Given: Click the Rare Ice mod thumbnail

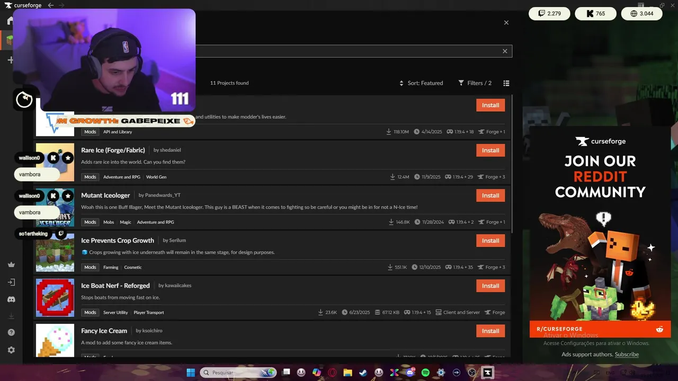Looking at the screenshot, I should point(55,162).
